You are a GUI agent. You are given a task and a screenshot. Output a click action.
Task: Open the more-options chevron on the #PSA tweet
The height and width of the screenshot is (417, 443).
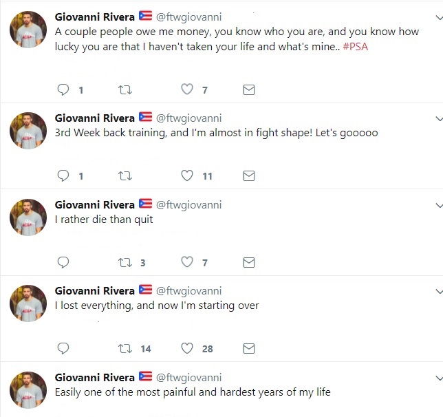[x=439, y=17]
